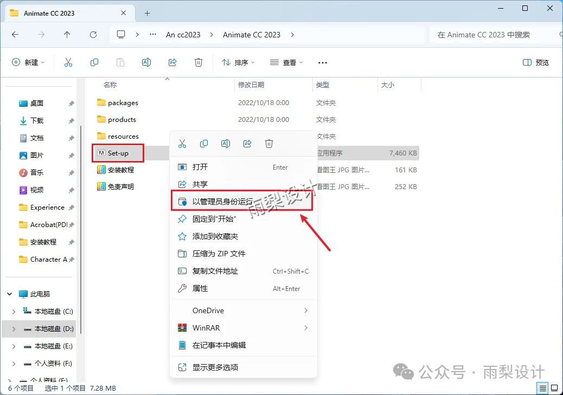This screenshot has height=395, width=563.
Task: Click the Cut icon in the context menu
Action: point(182,144)
